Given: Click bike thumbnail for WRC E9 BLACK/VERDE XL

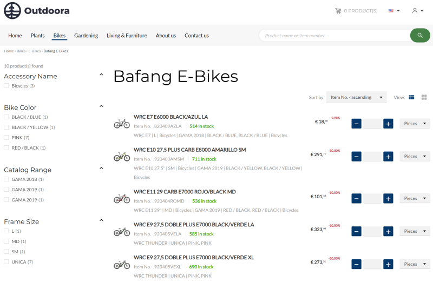Looking at the screenshot, I should pyautogui.click(x=122, y=265).
